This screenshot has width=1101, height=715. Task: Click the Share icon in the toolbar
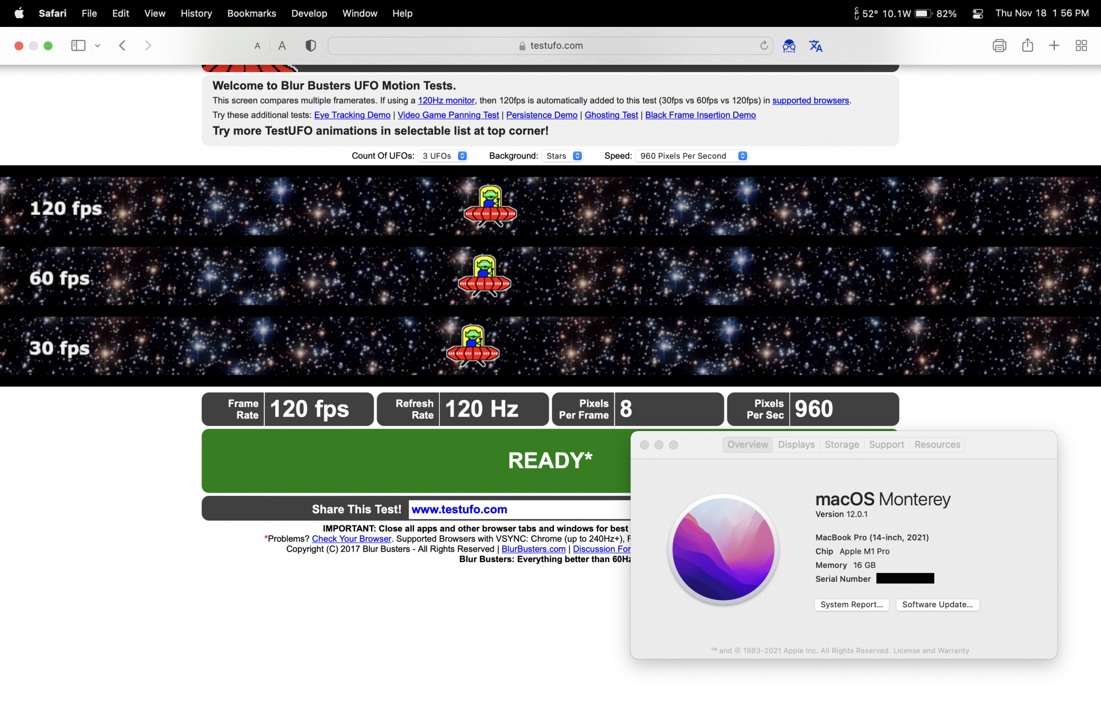pyautogui.click(x=1027, y=46)
